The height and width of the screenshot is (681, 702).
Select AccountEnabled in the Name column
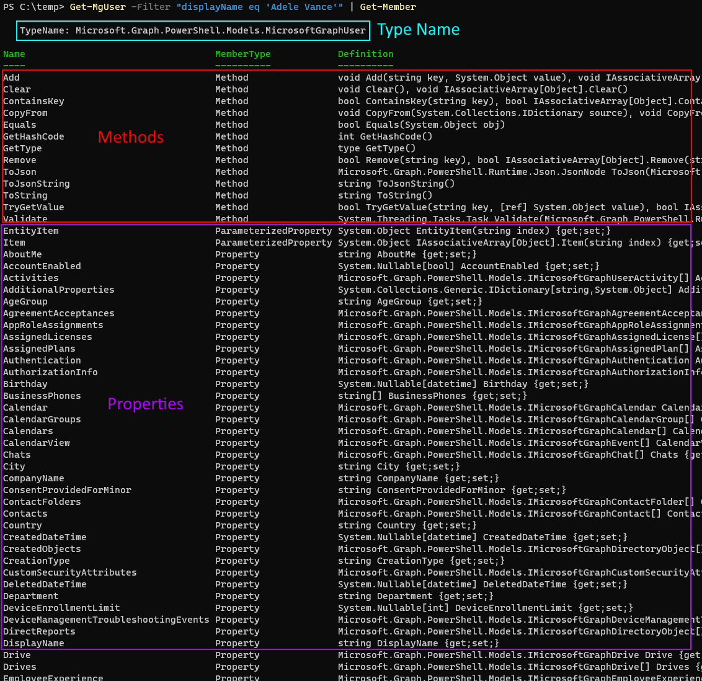(x=42, y=267)
